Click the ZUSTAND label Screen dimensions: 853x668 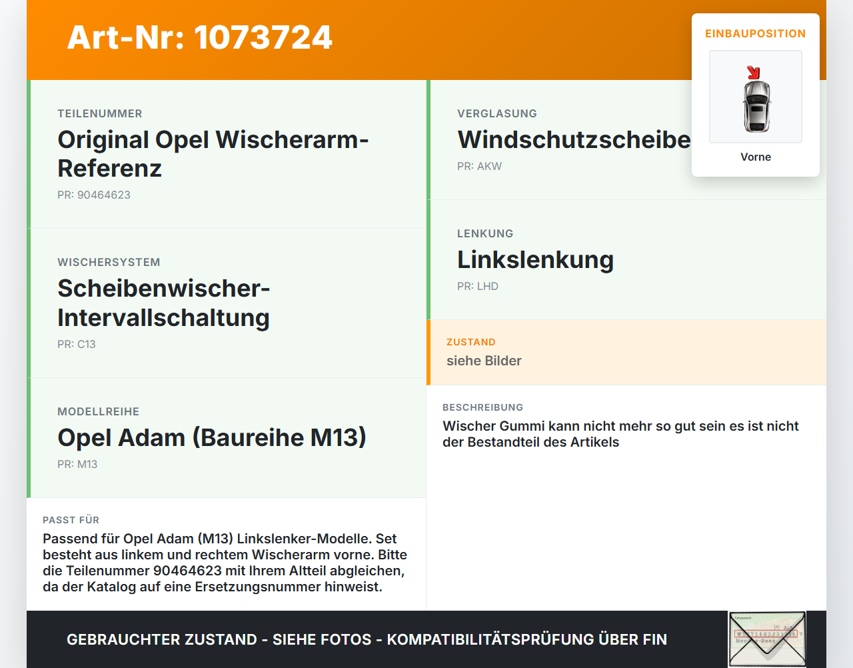click(x=471, y=342)
